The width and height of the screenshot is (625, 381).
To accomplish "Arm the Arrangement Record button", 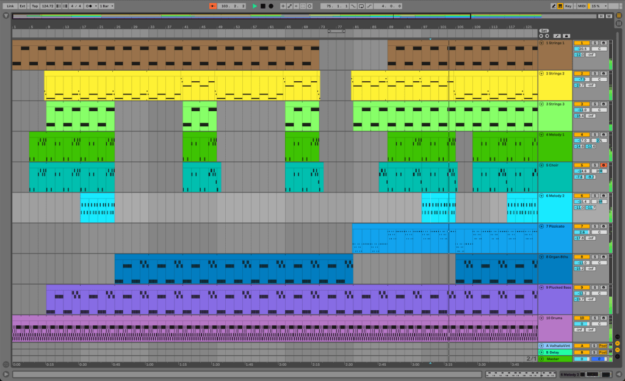I will coord(271,6).
